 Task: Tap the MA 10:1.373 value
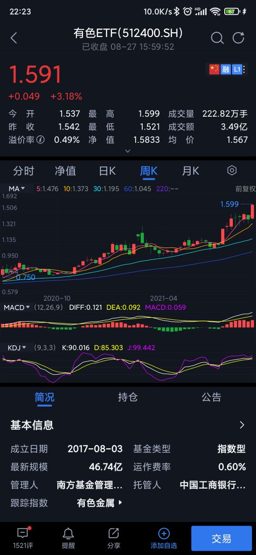pyautogui.click(x=76, y=189)
